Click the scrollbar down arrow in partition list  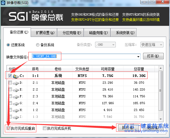[161, 119]
